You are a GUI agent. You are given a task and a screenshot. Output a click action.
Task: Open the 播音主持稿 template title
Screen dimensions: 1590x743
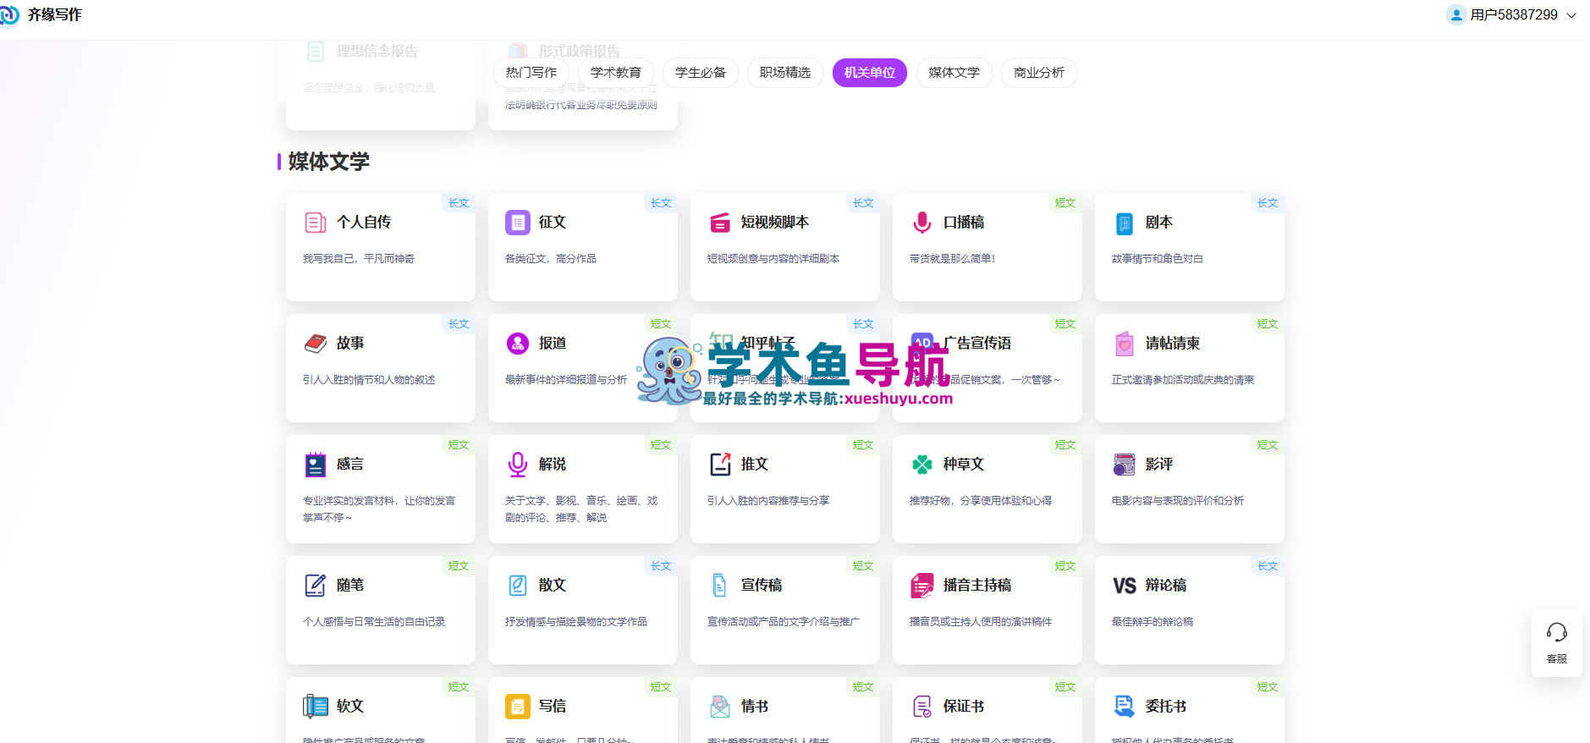tap(977, 586)
